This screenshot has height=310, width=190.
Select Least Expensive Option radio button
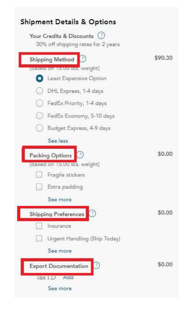coord(40,79)
